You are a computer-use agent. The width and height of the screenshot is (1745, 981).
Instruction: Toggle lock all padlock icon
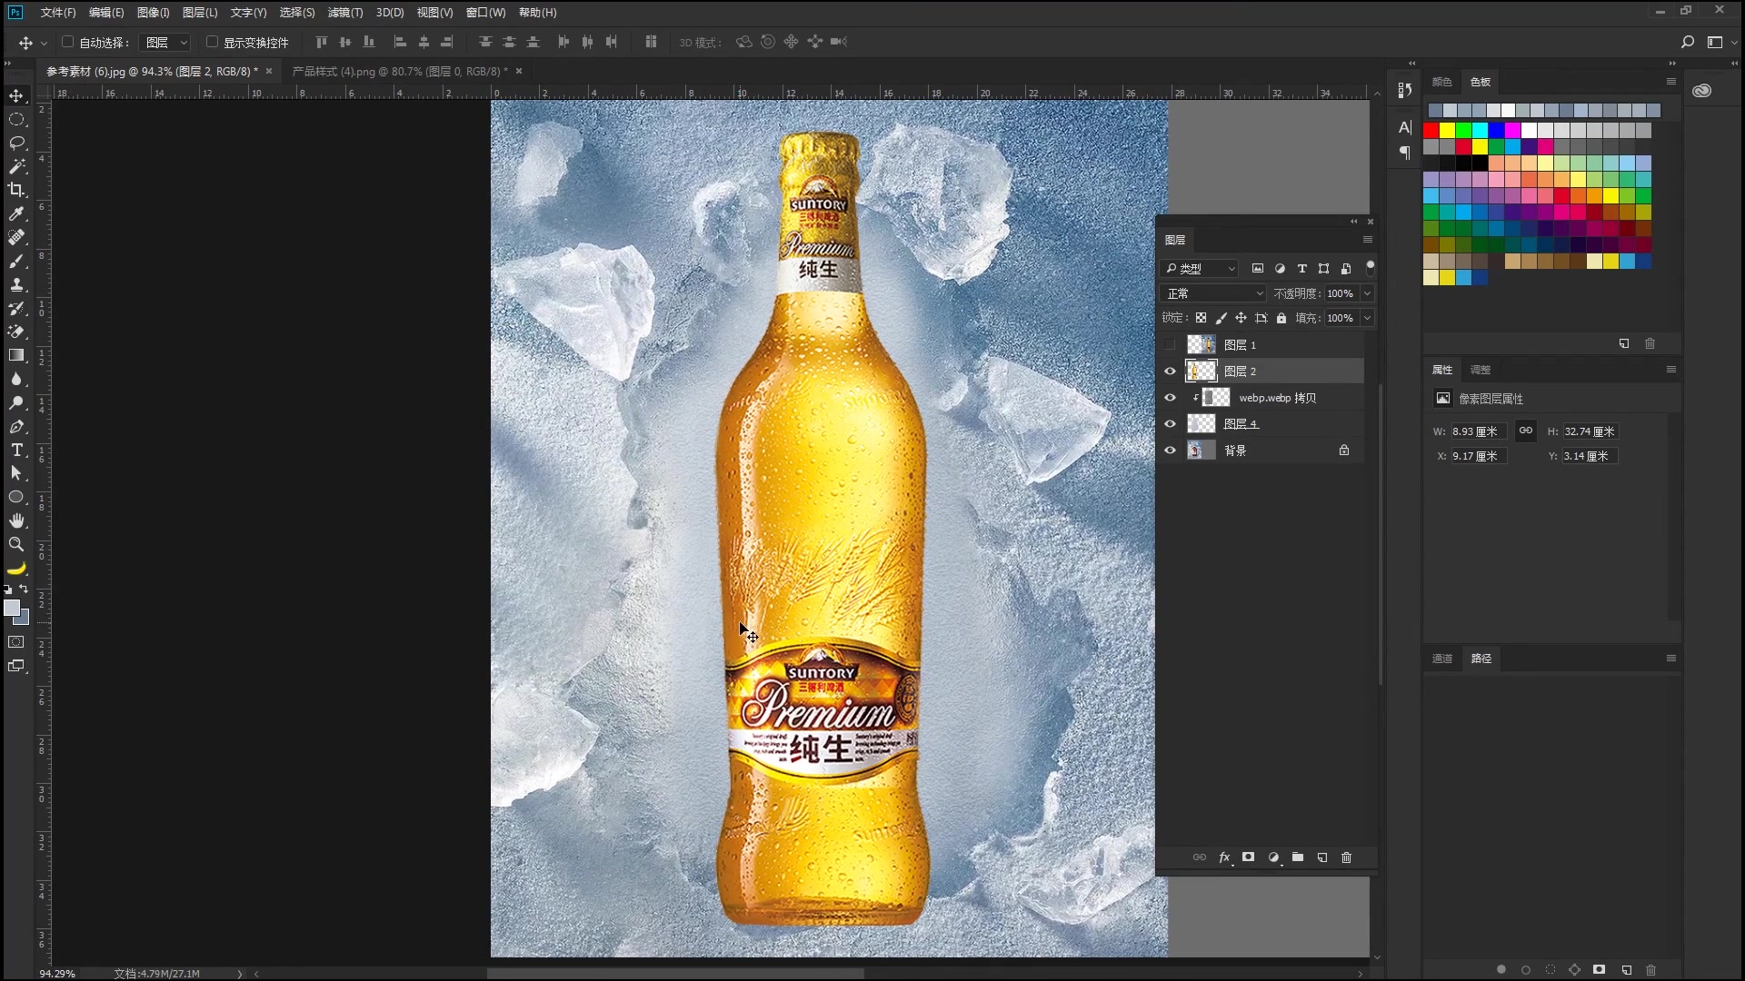pos(1281,318)
